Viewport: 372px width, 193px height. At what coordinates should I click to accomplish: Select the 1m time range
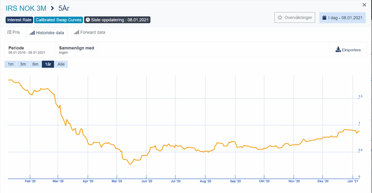coord(11,64)
